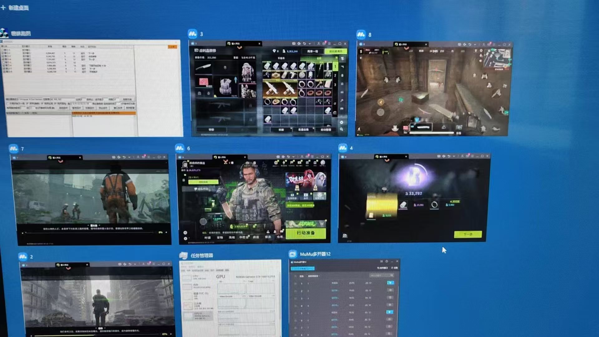Click MuMu多开器12 app icon
This screenshot has width=599, height=337.
293,254
